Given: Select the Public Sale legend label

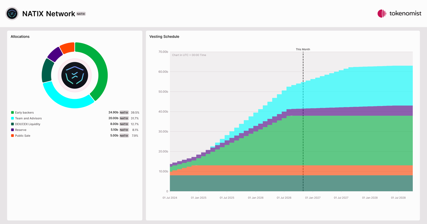Looking at the screenshot, I should [23, 135].
